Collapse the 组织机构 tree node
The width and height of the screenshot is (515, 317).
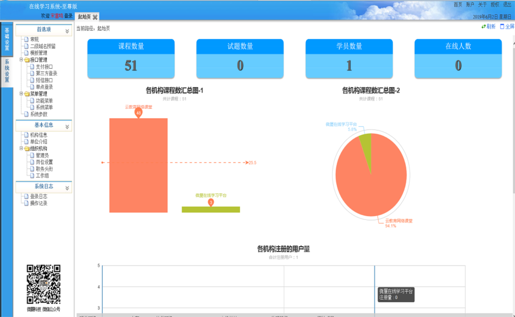click(21, 149)
